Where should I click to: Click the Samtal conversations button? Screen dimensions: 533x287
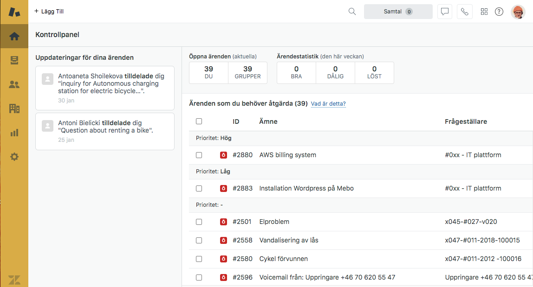pos(398,12)
